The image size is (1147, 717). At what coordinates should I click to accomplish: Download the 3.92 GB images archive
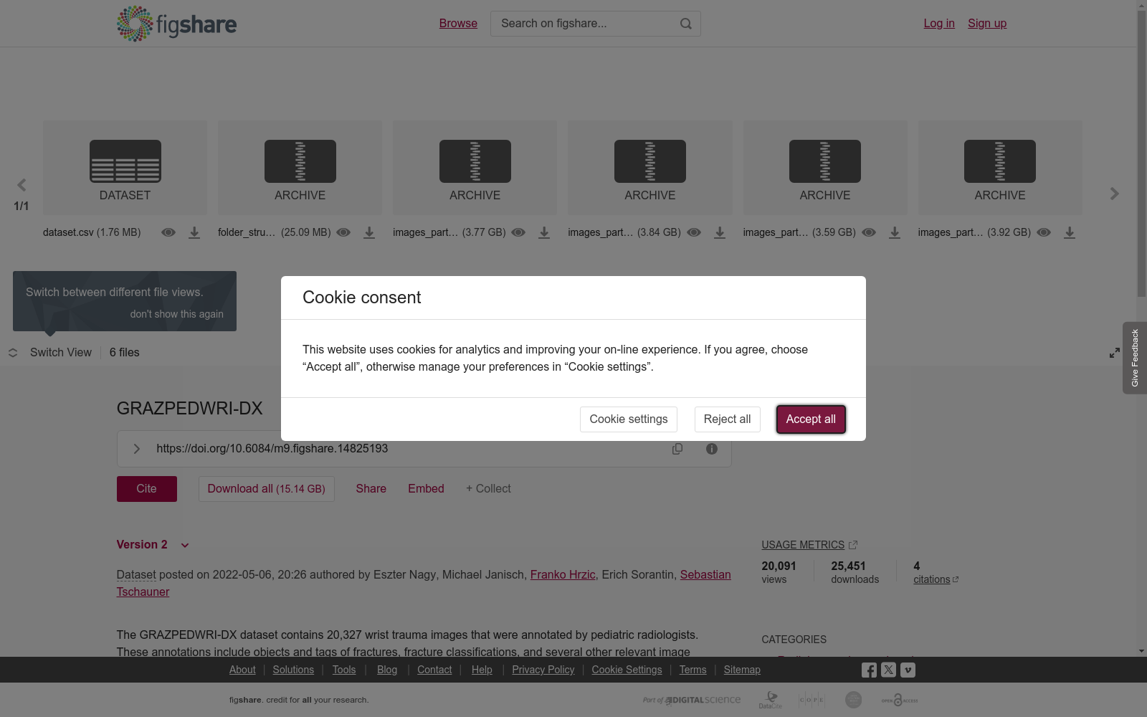1070,232
